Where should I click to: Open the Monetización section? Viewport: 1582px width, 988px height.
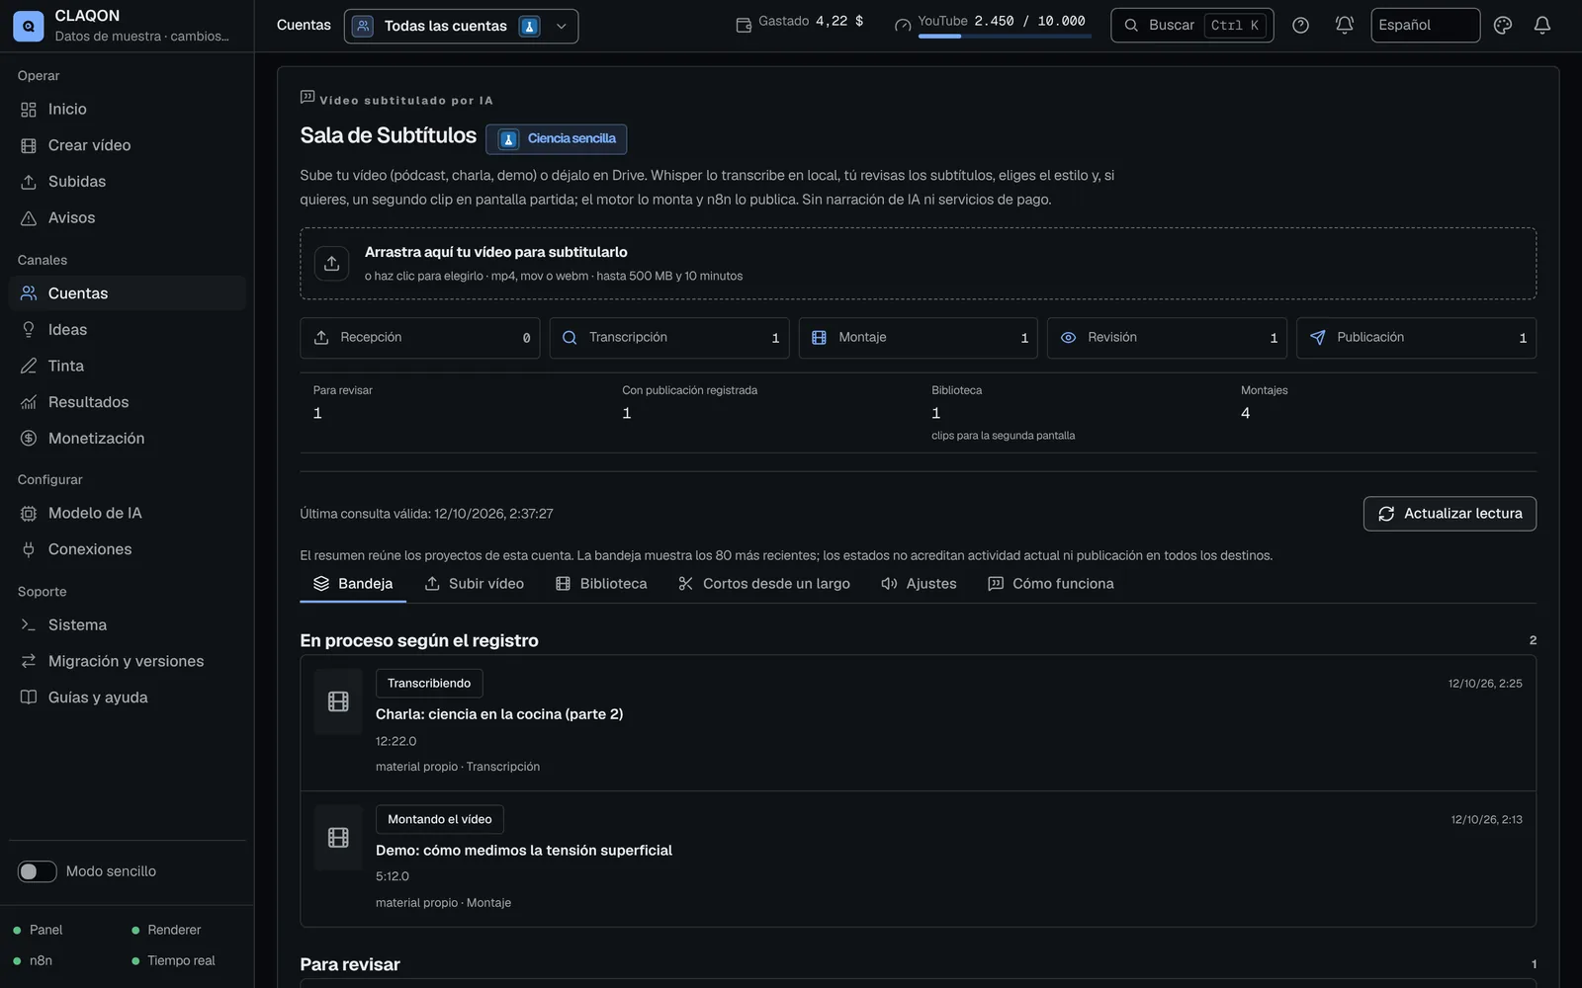pyautogui.click(x=127, y=439)
